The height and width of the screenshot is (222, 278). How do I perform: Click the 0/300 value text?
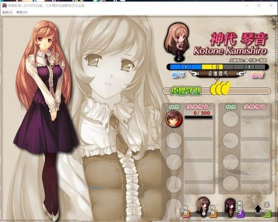202,113
